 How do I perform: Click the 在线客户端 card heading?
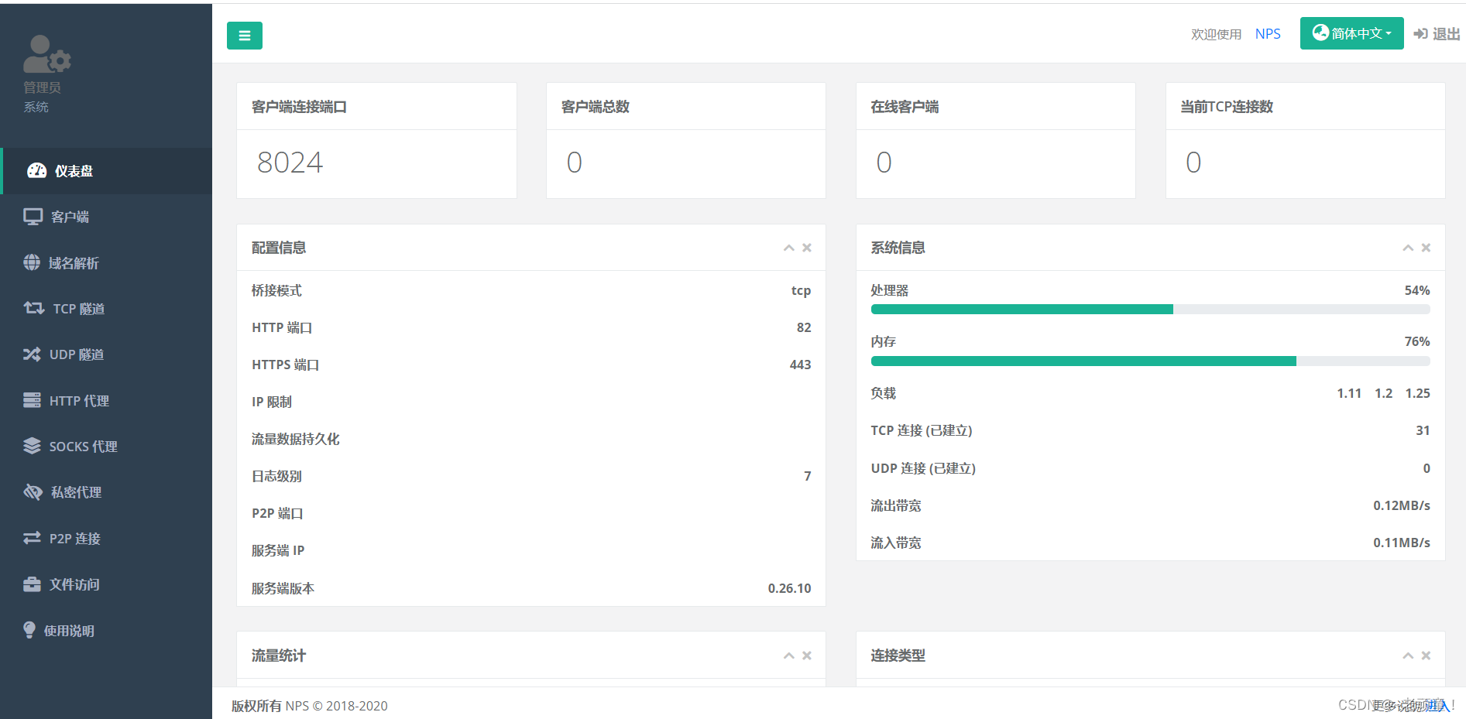[905, 107]
